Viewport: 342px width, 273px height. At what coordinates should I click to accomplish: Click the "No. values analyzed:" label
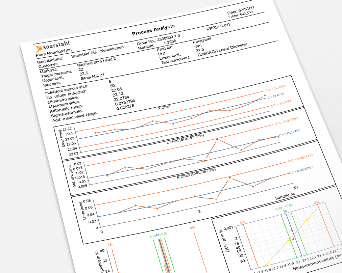click(x=66, y=94)
